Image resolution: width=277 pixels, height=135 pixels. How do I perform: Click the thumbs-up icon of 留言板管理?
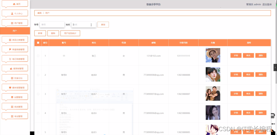(11, 69)
